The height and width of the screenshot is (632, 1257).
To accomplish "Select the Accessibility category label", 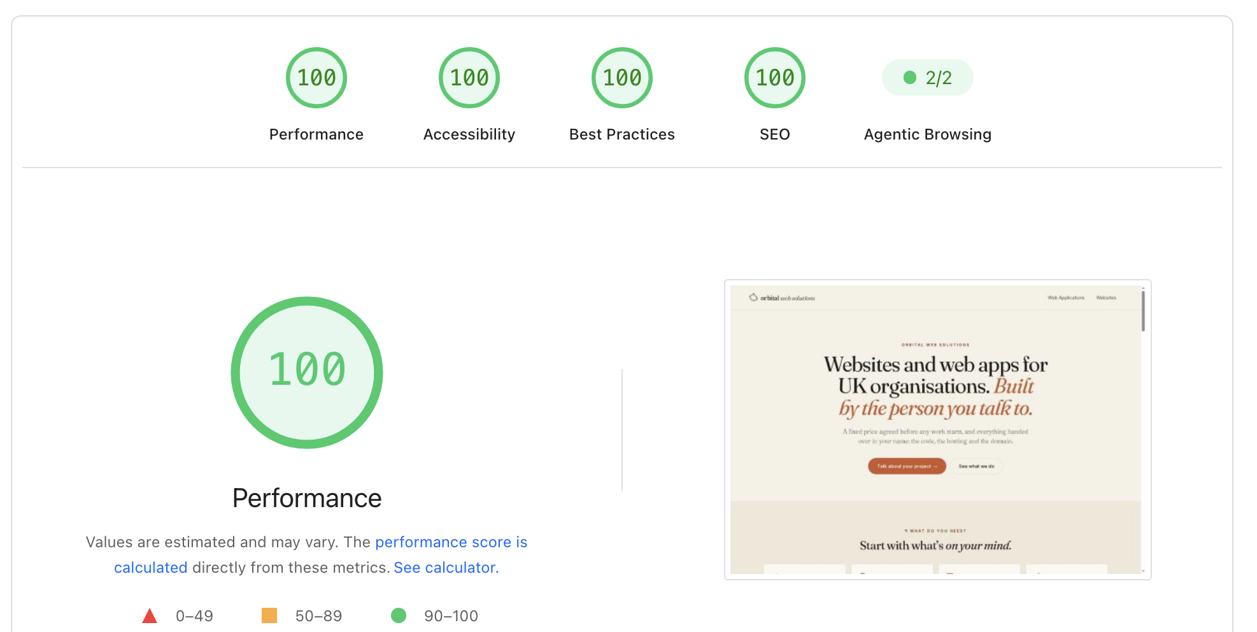I will click(x=469, y=134).
